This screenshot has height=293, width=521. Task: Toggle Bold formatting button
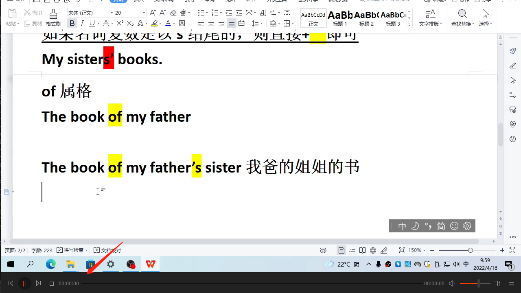click(x=72, y=24)
